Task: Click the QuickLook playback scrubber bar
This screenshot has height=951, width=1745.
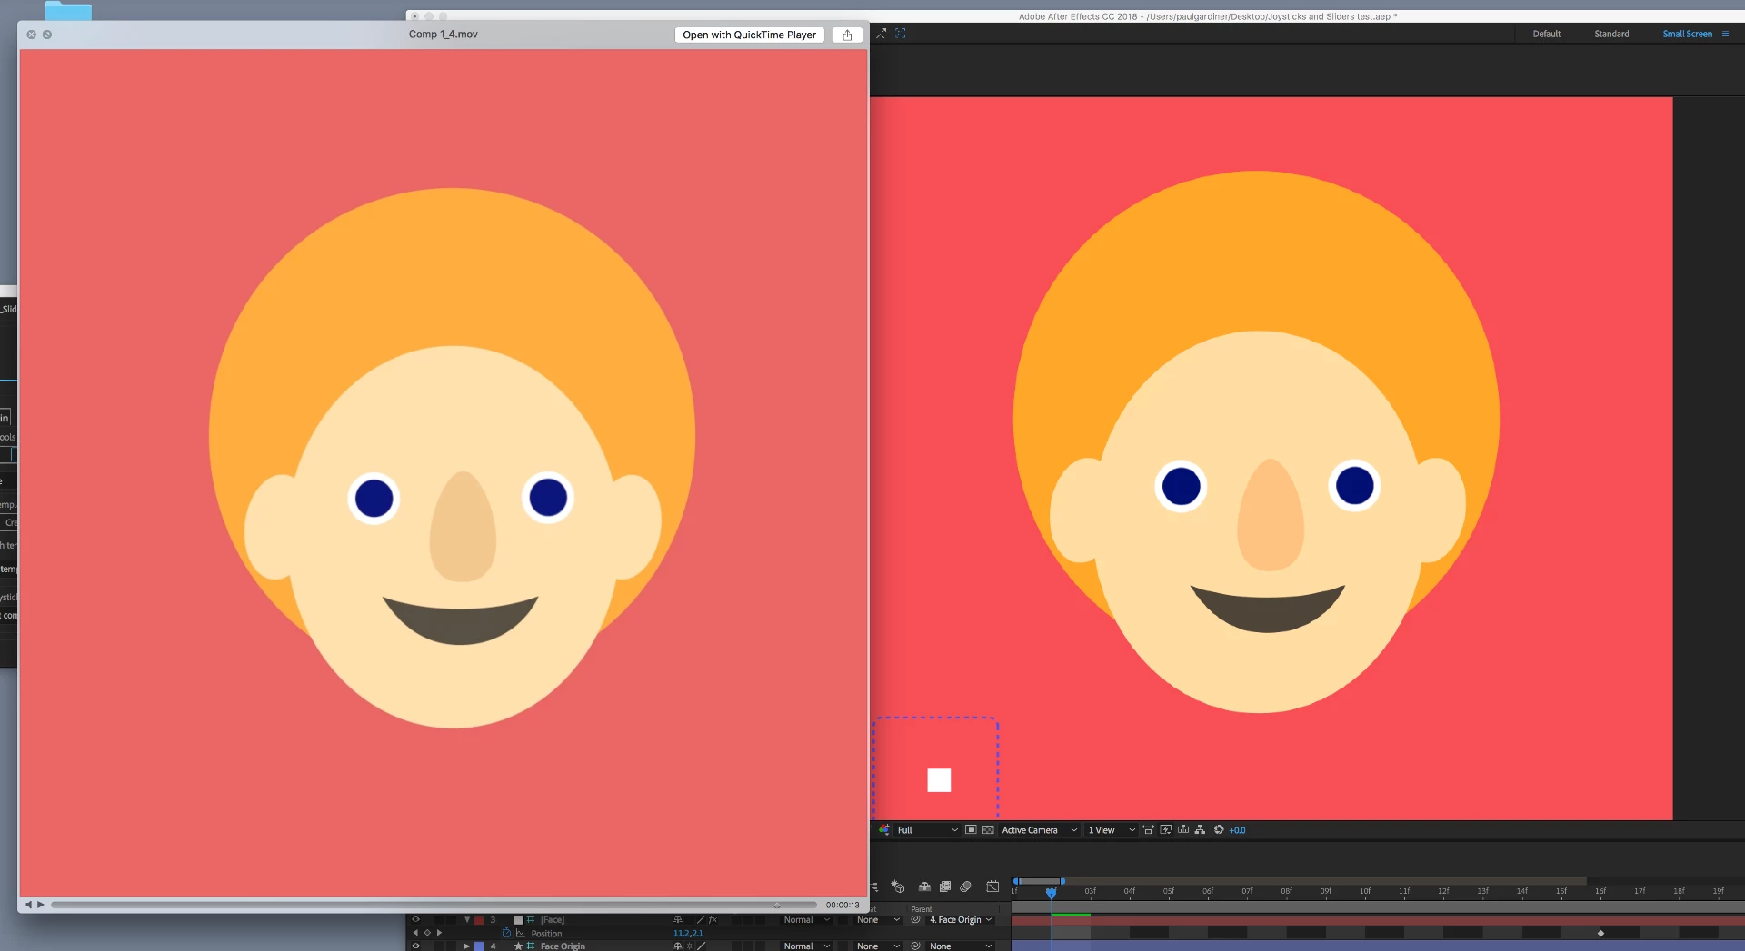Action: 434,905
